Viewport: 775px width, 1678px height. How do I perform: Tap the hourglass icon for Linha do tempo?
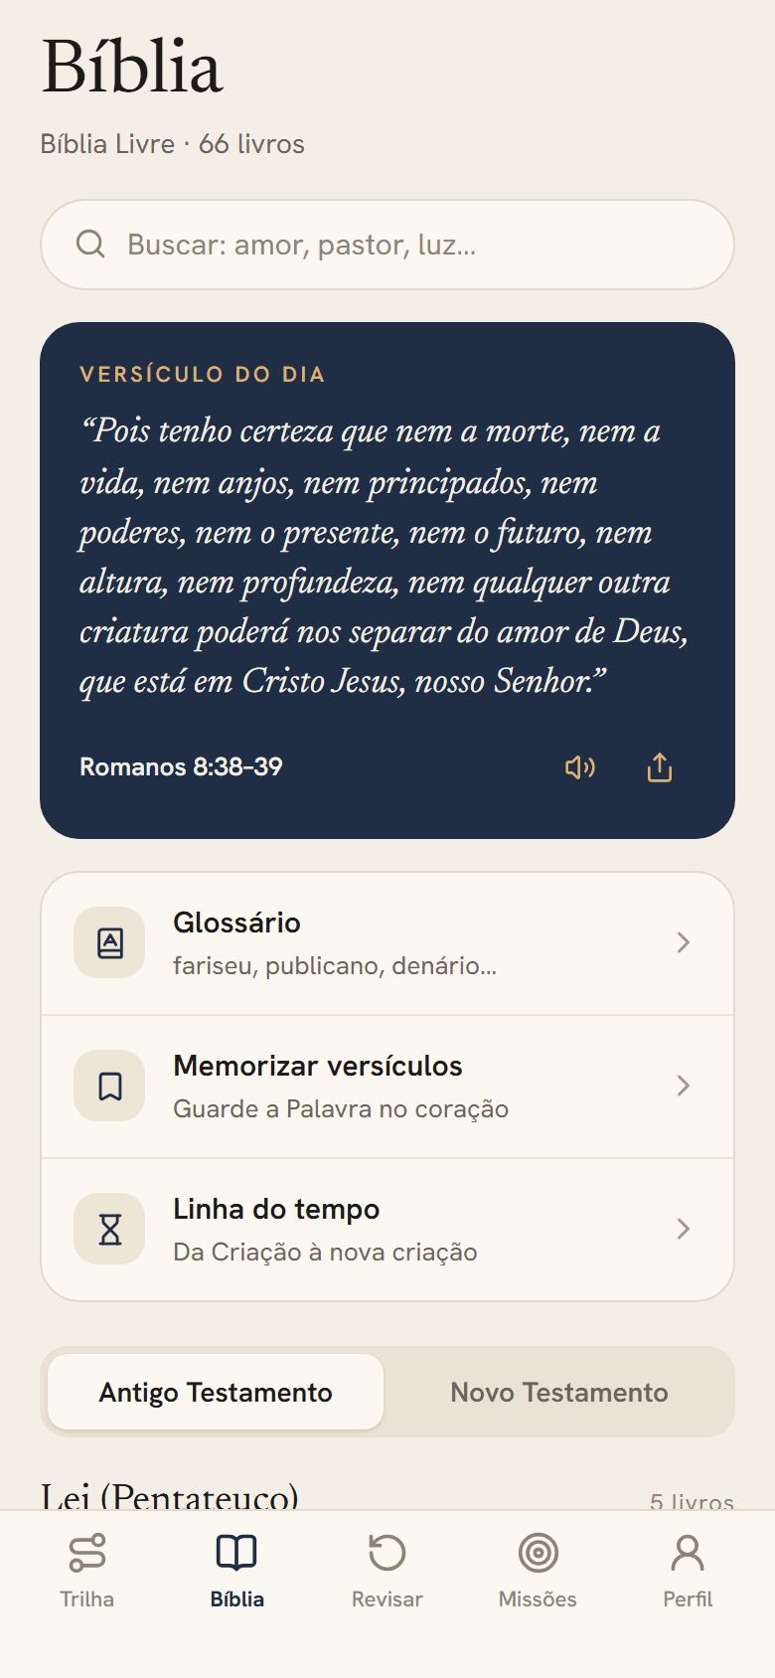click(x=109, y=1229)
